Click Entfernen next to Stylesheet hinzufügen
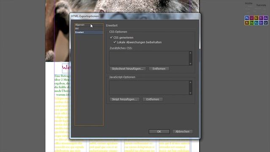 (159, 69)
